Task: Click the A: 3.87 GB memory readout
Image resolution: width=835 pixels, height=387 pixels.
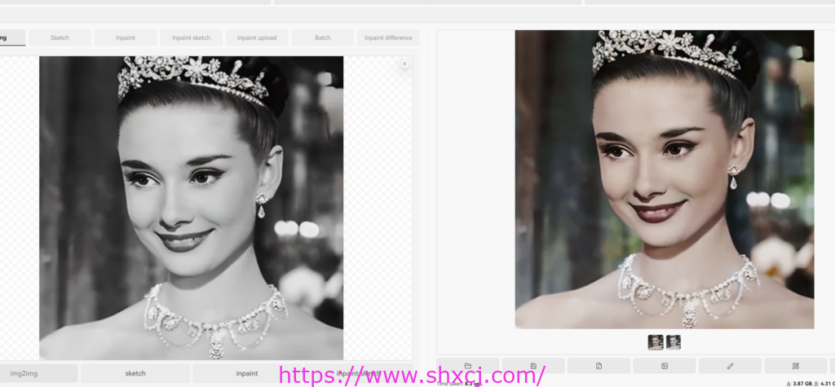Action: [797, 383]
